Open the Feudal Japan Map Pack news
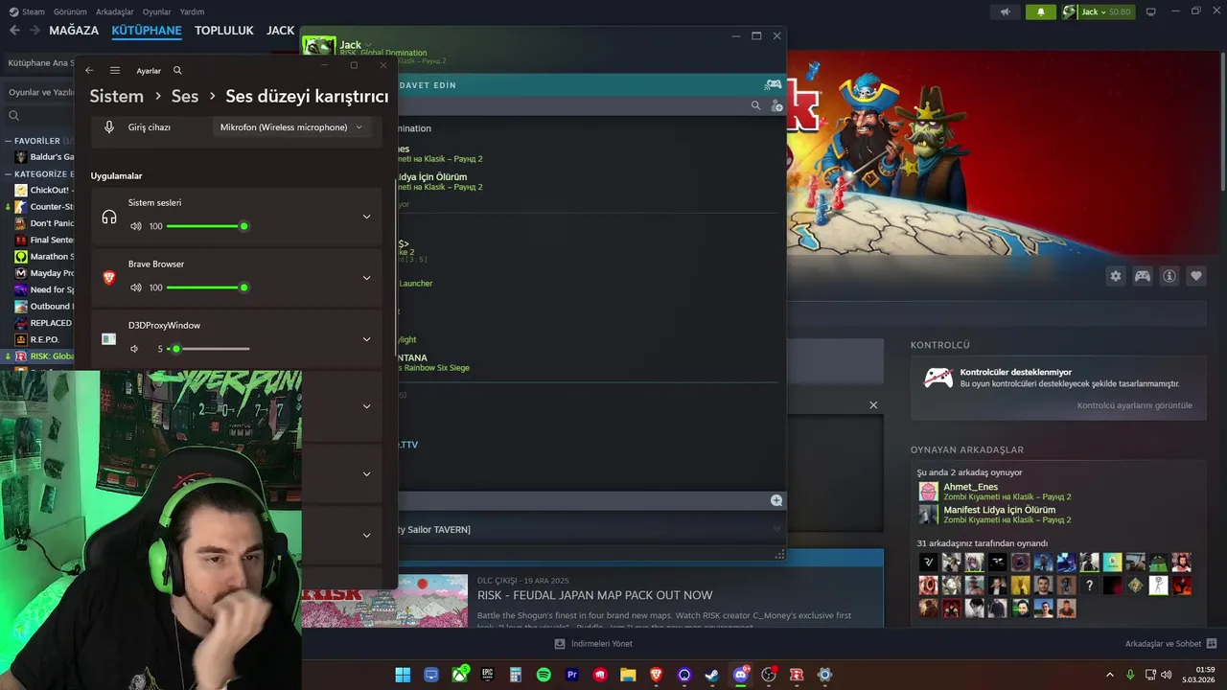 pos(594,595)
